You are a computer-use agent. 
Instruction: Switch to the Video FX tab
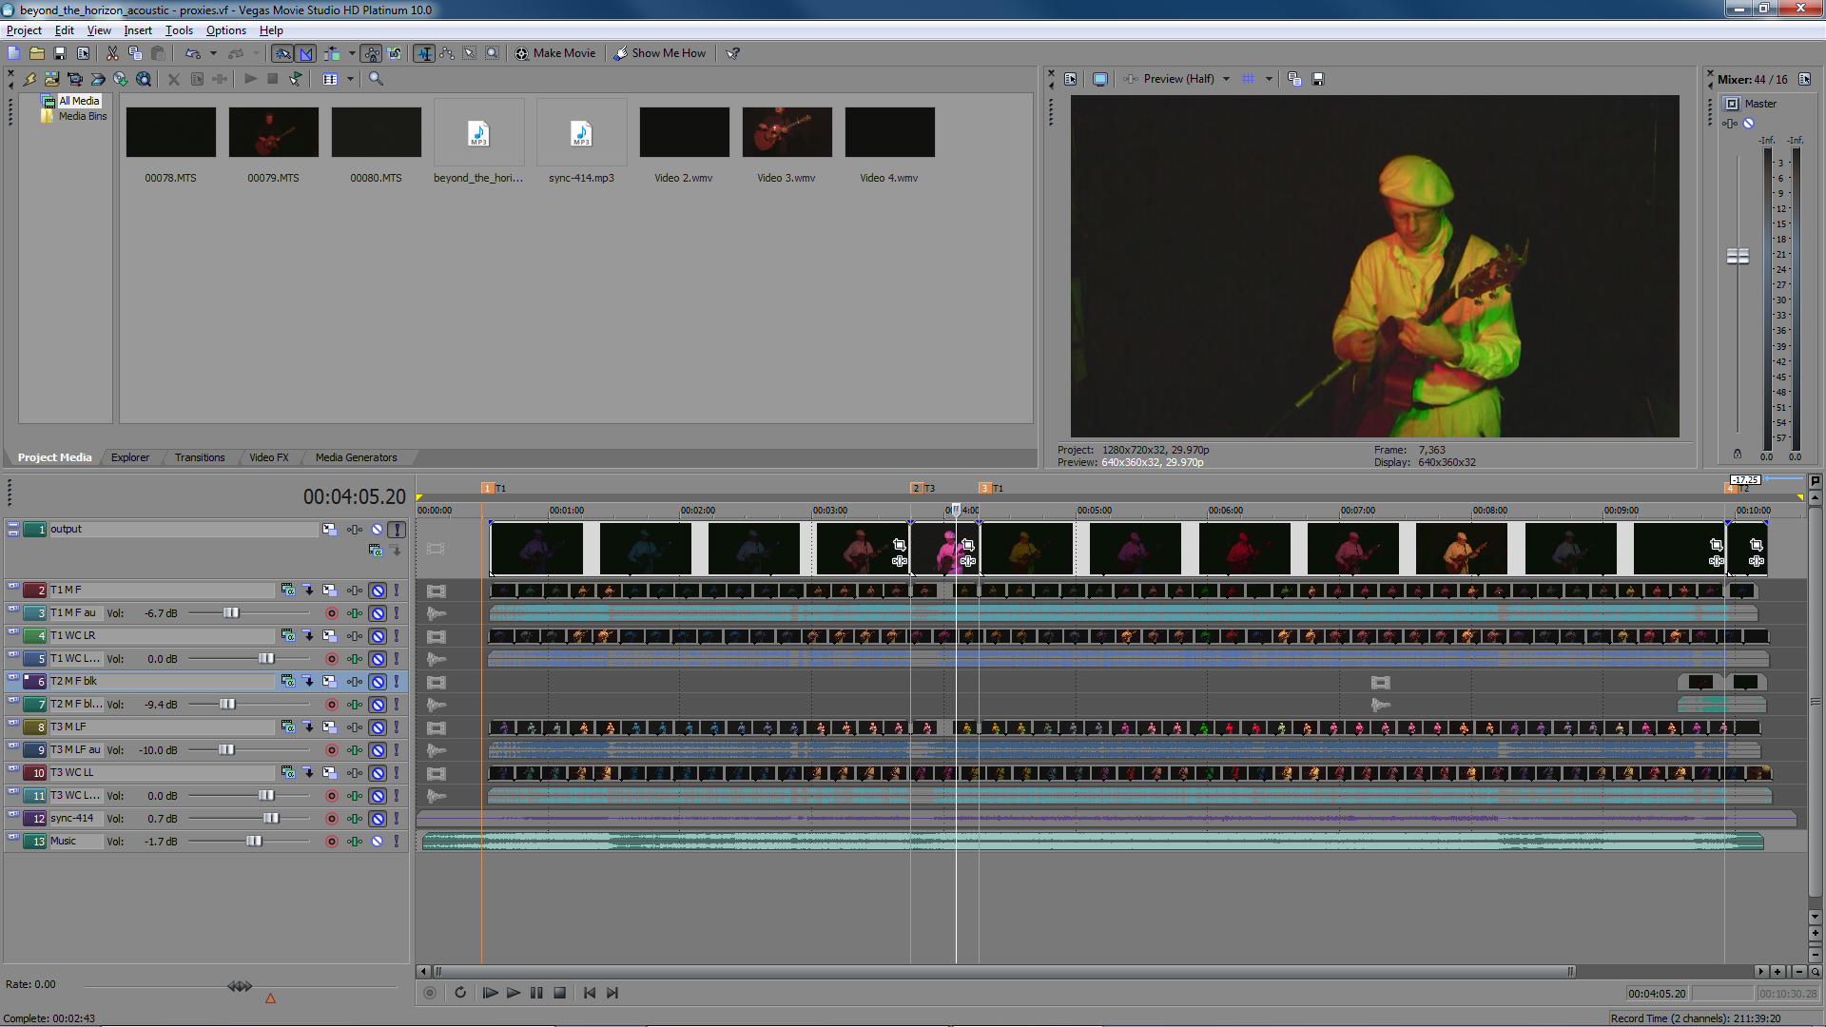pyautogui.click(x=269, y=457)
